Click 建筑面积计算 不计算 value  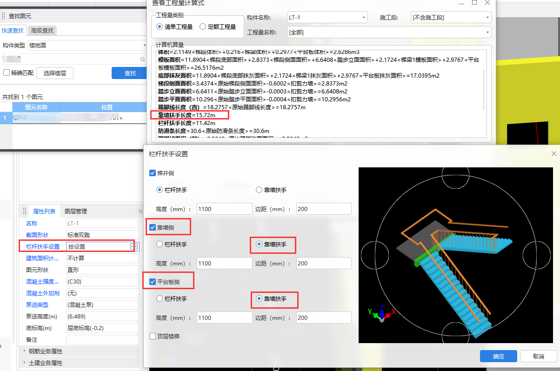tap(102, 258)
